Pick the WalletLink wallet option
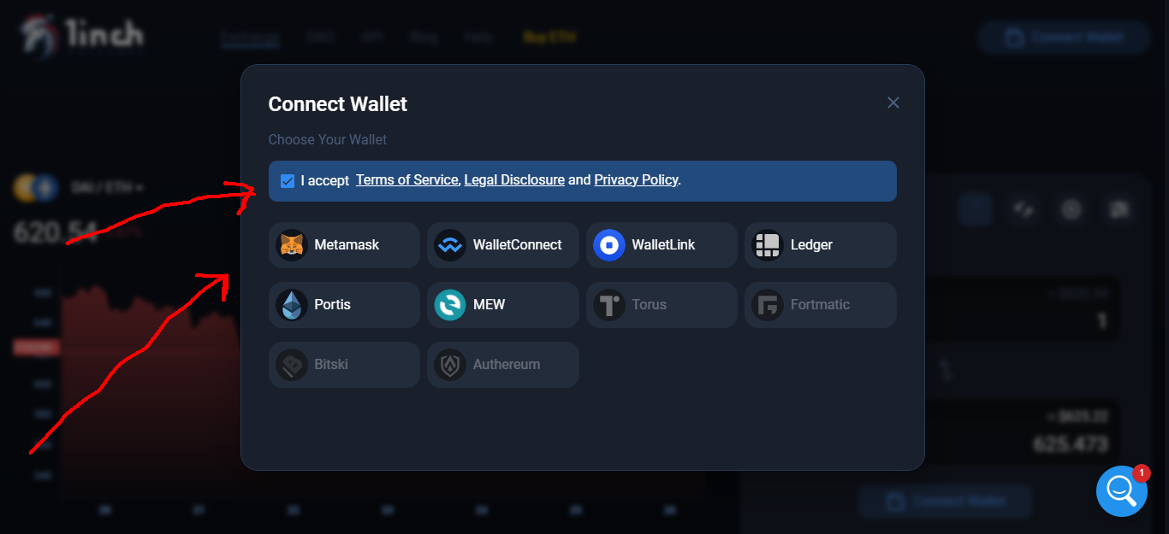Viewport: 1169px width, 534px height. click(662, 245)
